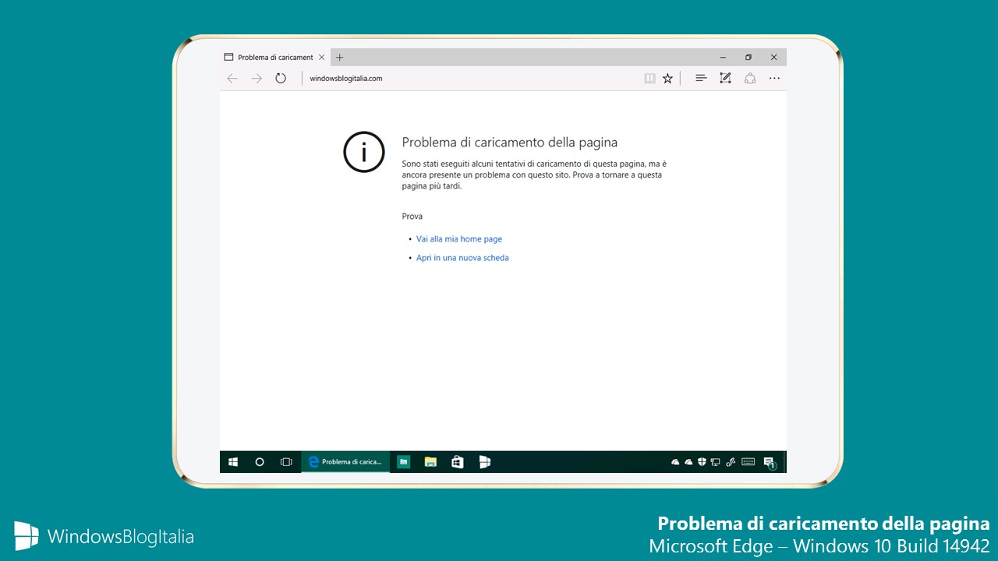
Task: Open the white tile app on taskbar
Action: pos(484,462)
